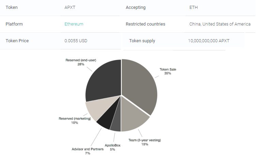
Task: Open the Ethereum platform link
Action: tap(74, 24)
